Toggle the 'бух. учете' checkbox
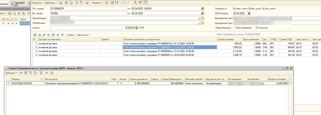Viewport: 321px width, 115px height. point(250,9)
